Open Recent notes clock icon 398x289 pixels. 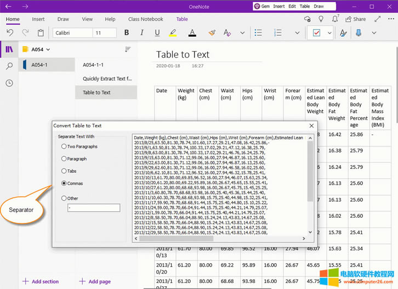click(9, 83)
